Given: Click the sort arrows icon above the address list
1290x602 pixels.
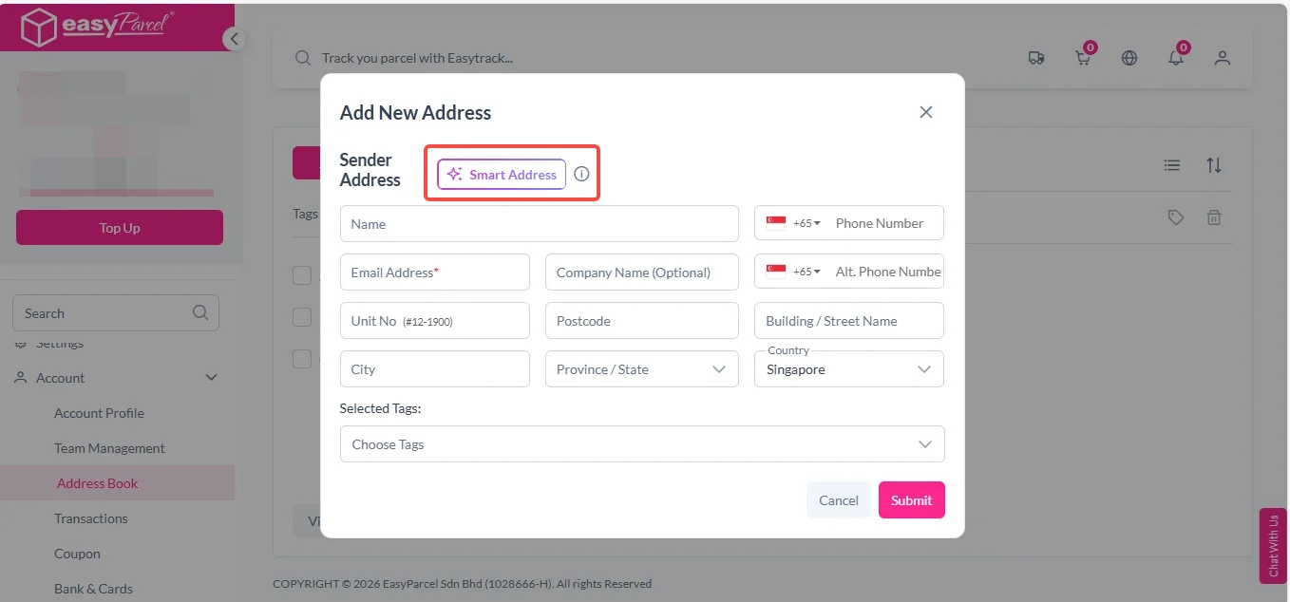Looking at the screenshot, I should (1214, 164).
